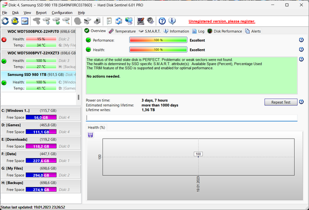Viewport: 309px width, 210px height.
Task: Click the red error icon for WD7500BPKX disk
Action: (x=4, y=40)
